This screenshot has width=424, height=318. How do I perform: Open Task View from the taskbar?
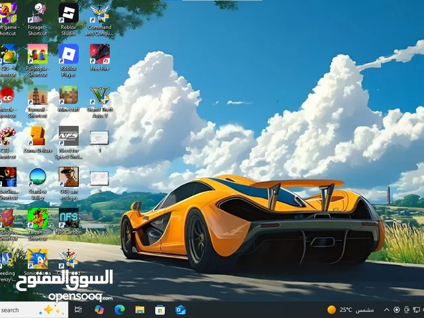78,309
